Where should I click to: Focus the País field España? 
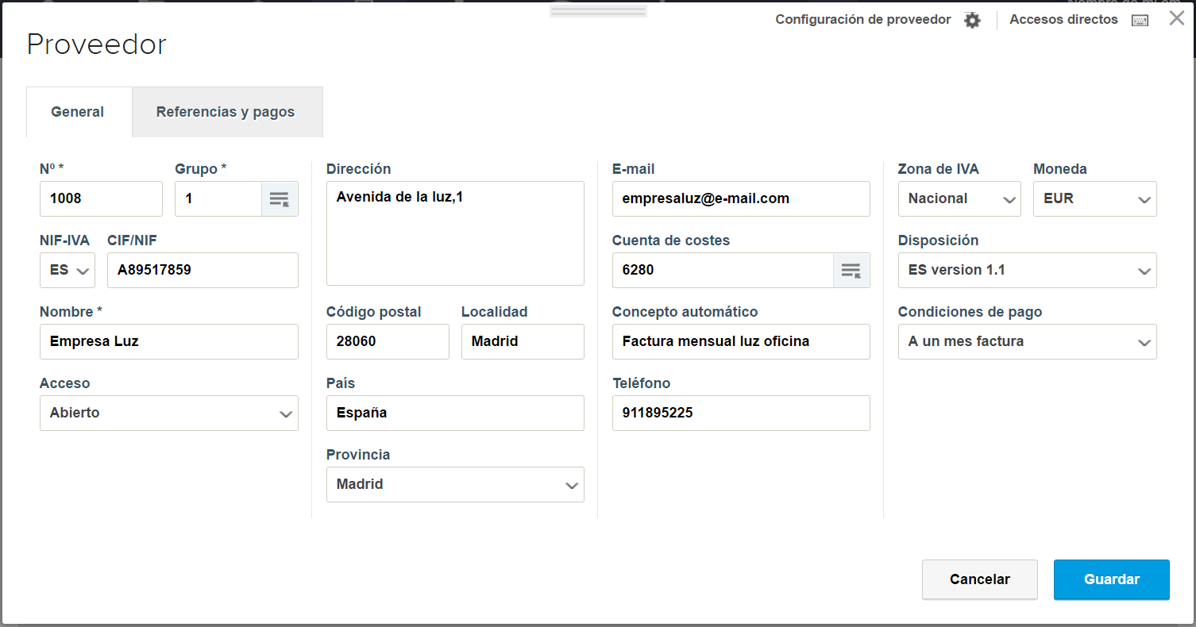pyautogui.click(x=455, y=414)
